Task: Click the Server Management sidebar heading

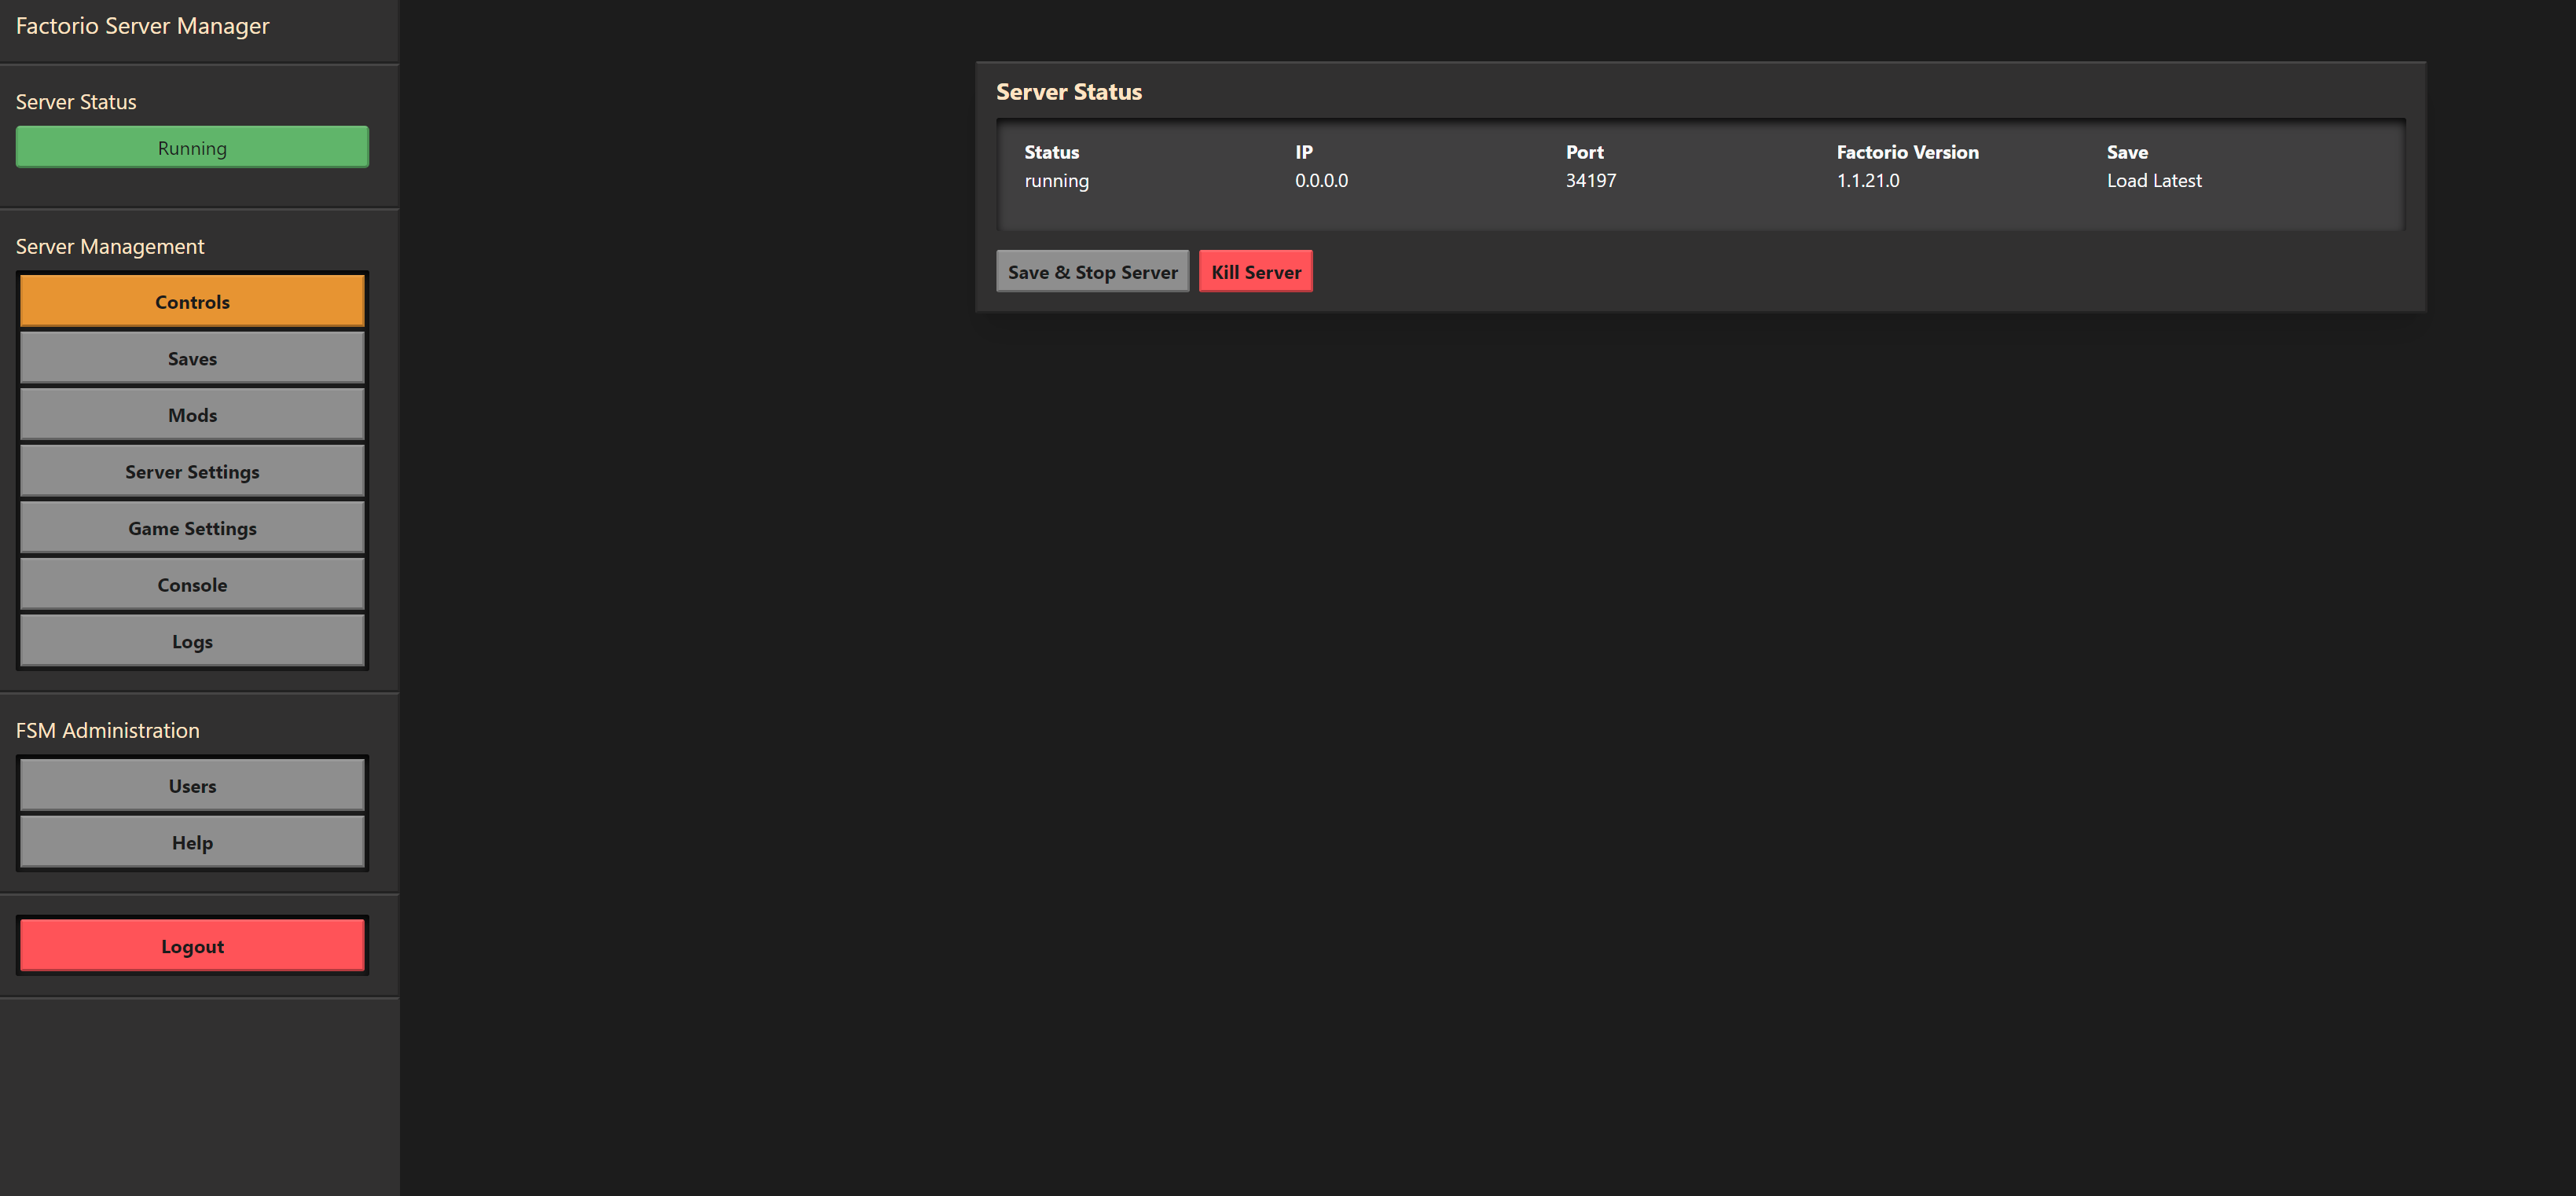Action: 109,247
